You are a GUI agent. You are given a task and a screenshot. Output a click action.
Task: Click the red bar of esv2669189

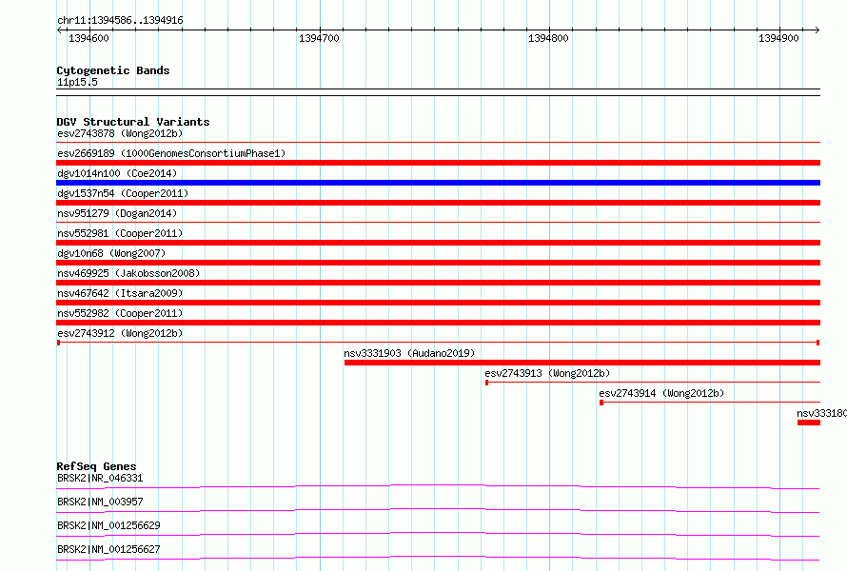coord(438,163)
